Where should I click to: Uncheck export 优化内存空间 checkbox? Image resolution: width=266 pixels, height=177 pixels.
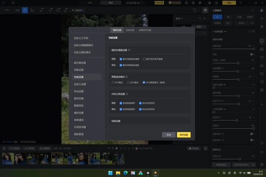140,109
